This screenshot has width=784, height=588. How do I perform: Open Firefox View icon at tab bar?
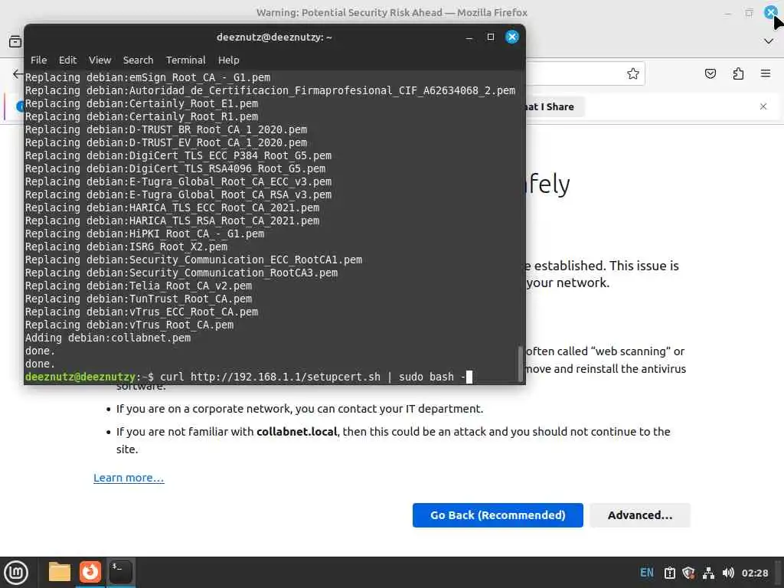tap(15, 41)
